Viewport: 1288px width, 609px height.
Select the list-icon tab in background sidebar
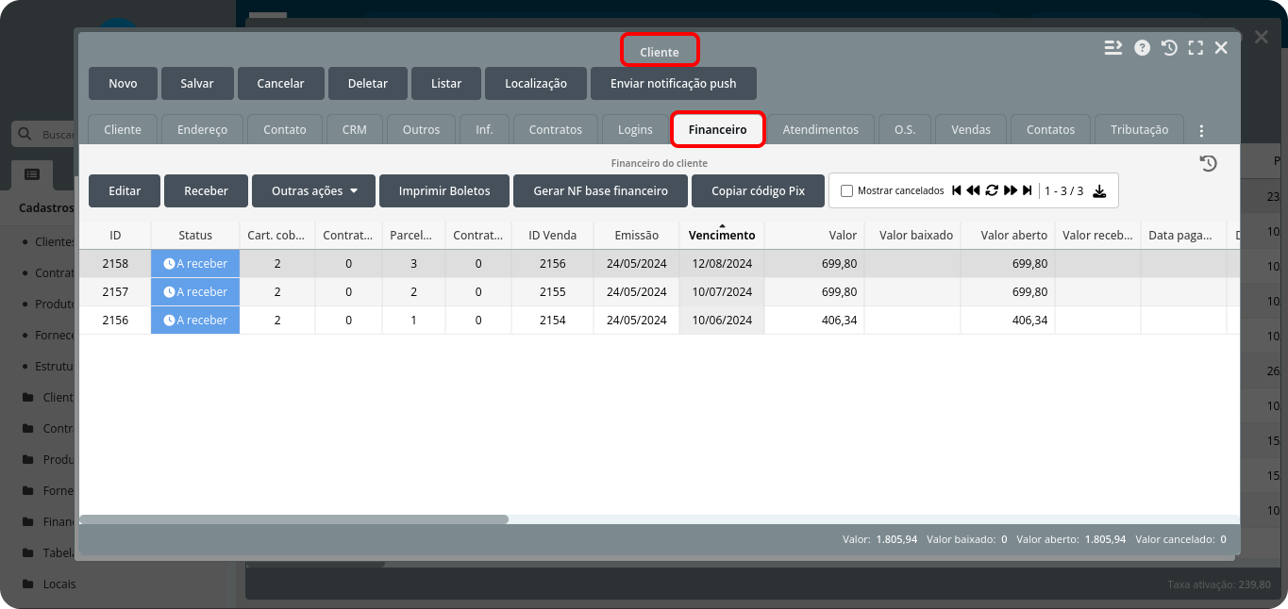tap(32, 173)
